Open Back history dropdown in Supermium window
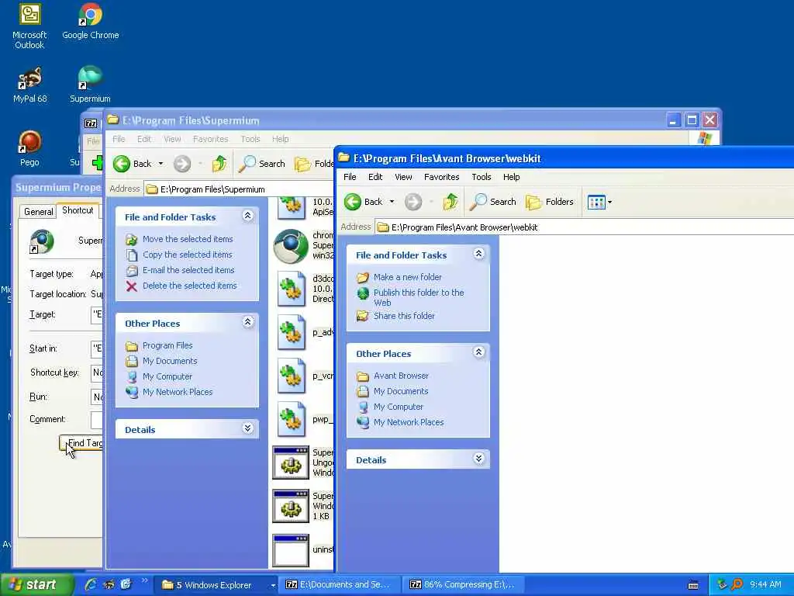 click(x=161, y=164)
